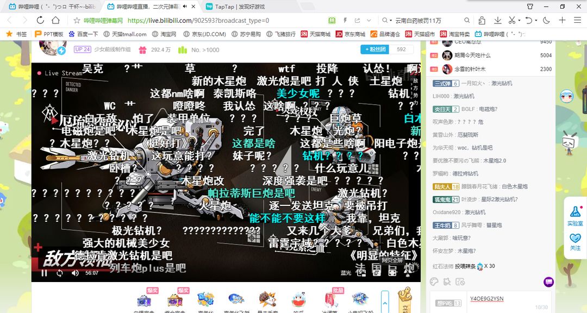This screenshot has width=587, height=313.
Task: Select the red drink can gift
Action: tap(330, 299)
